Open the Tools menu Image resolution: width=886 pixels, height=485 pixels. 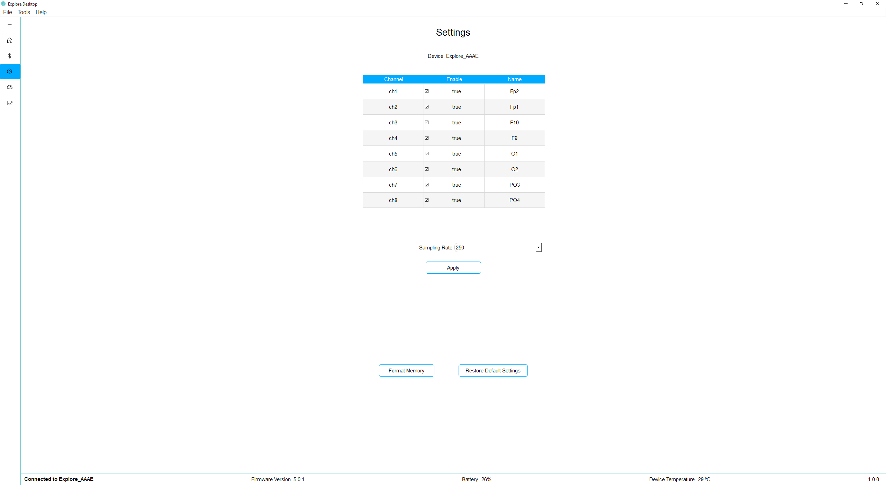point(24,12)
